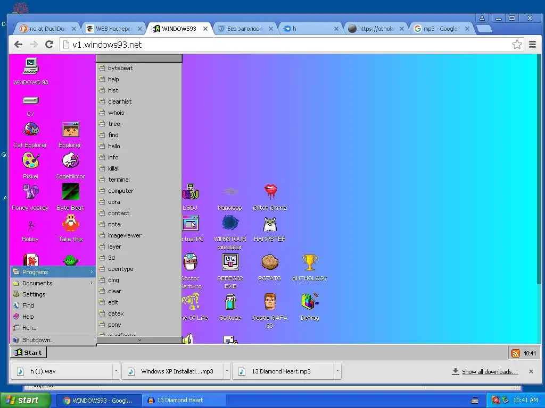The width and height of the screenshot is (545, 408).
Task: Open 13 Diamond Heart.mp3 download item
Action: (283, 371)
